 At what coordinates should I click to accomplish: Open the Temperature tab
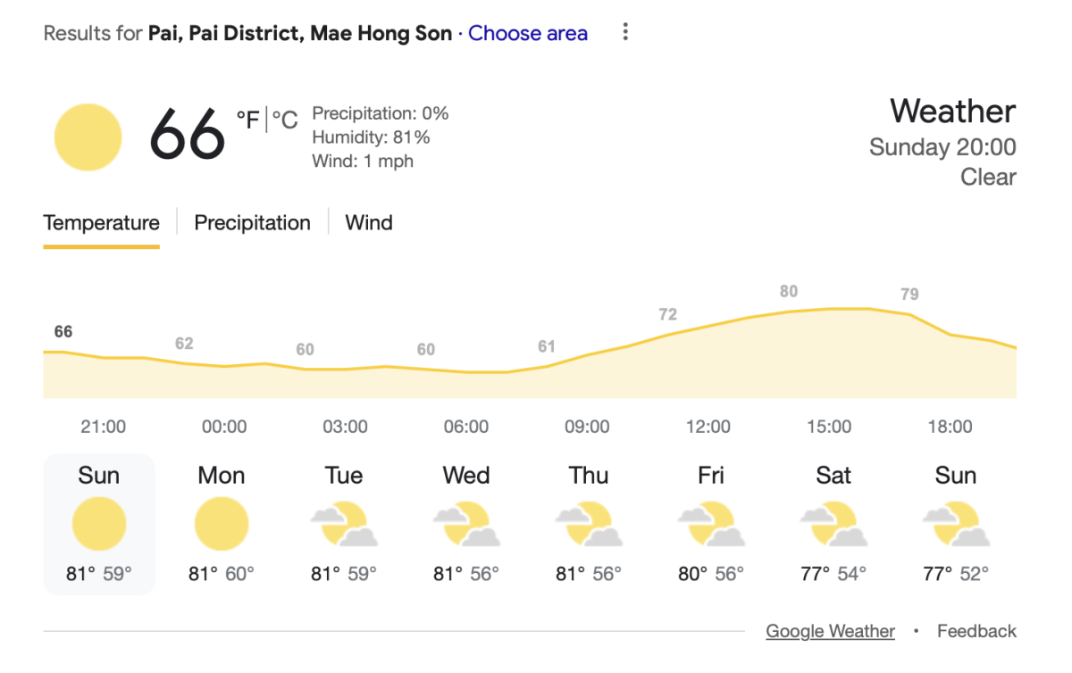(x=102, y=222)
